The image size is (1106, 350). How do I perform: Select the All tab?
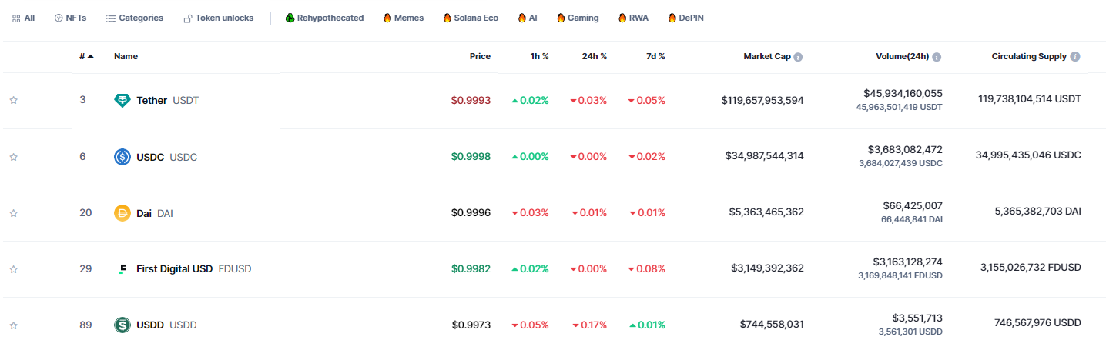[23, 18]
